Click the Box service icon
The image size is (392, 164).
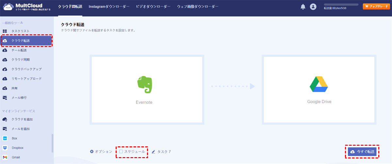click(5, 138)
